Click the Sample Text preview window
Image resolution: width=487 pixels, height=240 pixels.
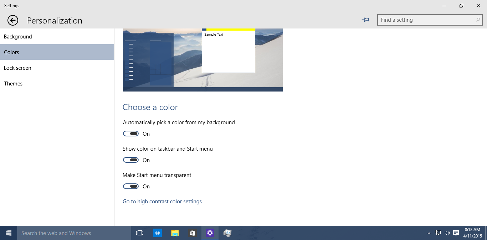pyautogui.click(x=229, y=51)
